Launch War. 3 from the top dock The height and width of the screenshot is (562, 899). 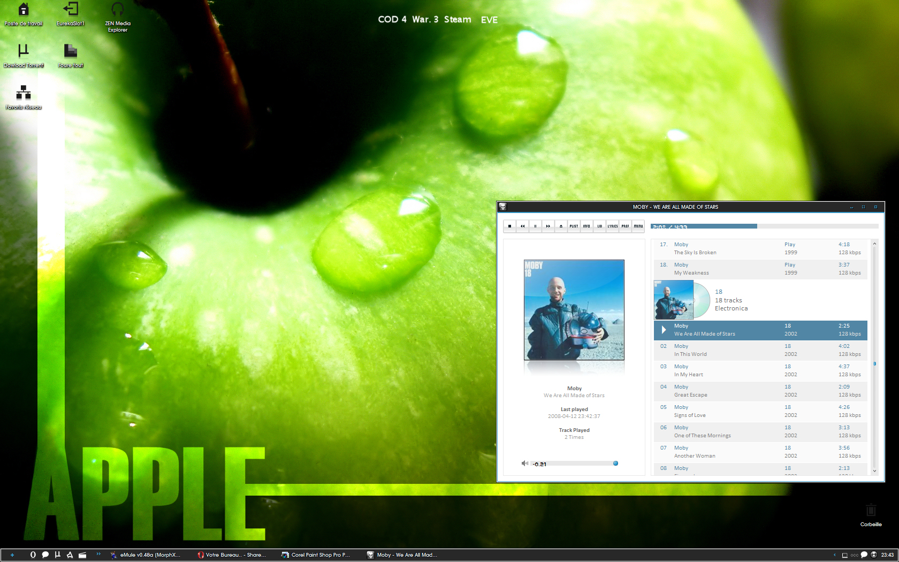click(425, 19)
